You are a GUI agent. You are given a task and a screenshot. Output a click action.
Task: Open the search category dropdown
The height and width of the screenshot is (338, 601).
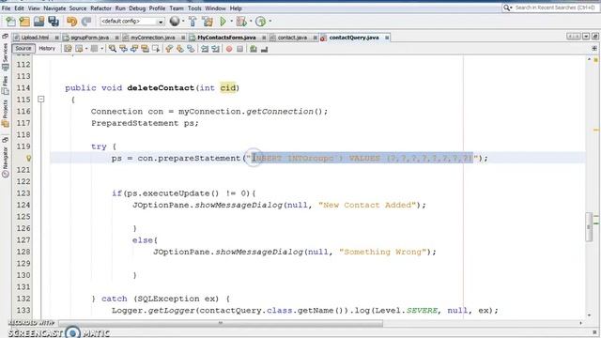(x=507, y=8)
